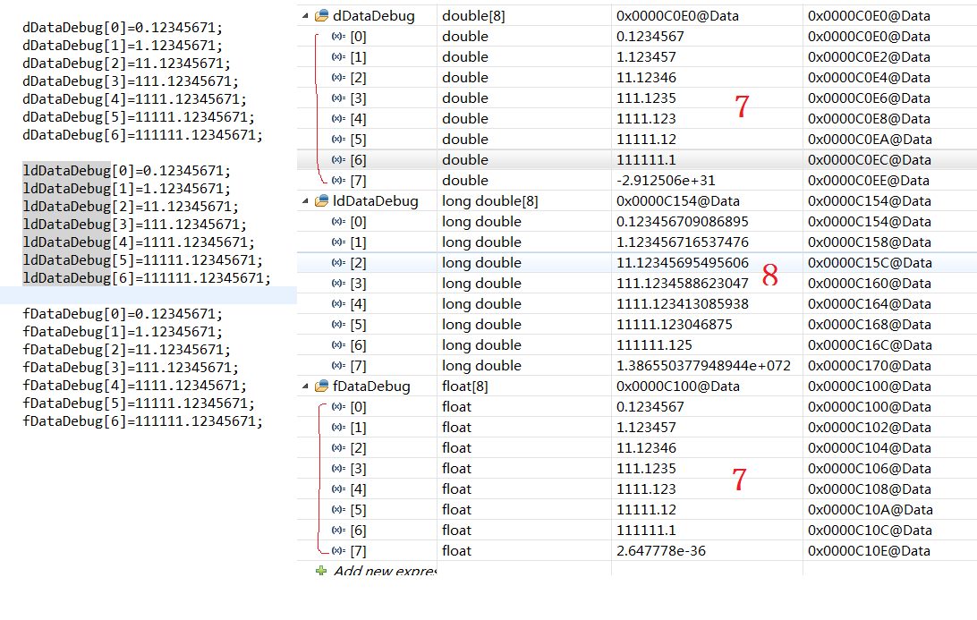Click code line ldDataDebug[0]=0.12345671;
Viewport: 977px width, 620px height.
tap(126, 170)
